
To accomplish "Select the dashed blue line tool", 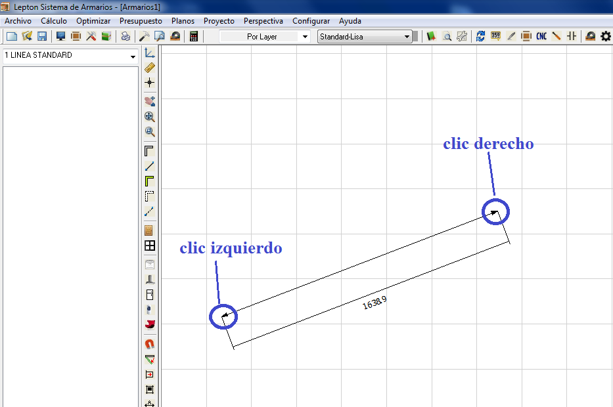I will pyautogui.click(x=150, y=211).
